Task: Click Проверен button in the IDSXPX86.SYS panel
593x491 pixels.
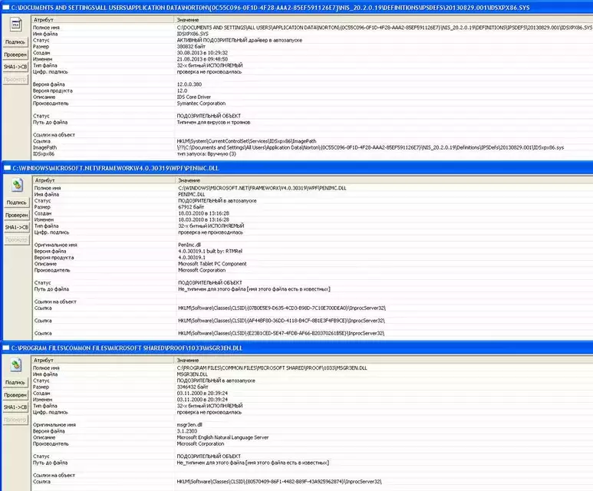Action: coord(15,54)
